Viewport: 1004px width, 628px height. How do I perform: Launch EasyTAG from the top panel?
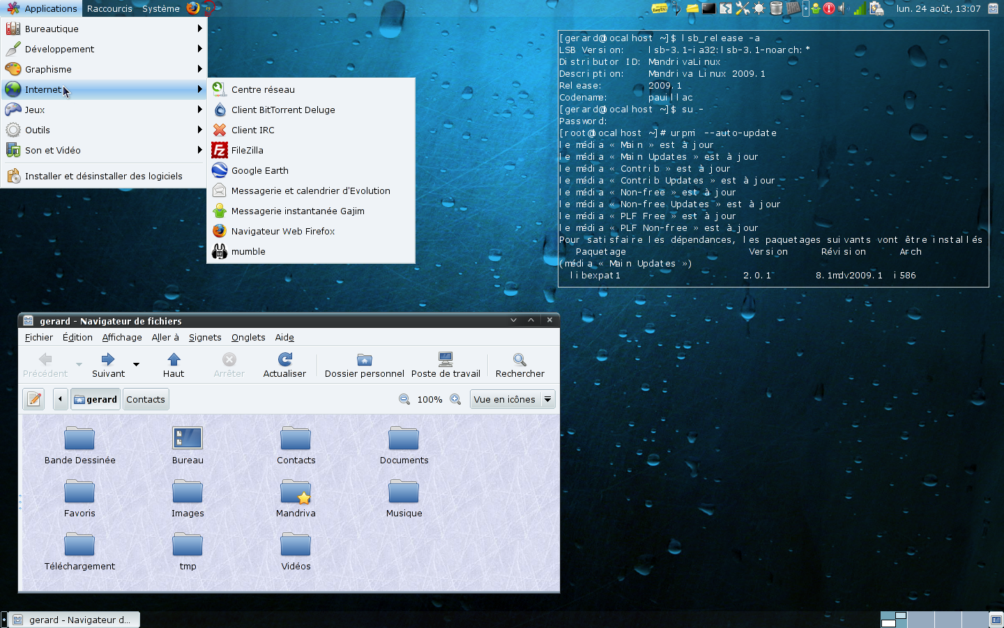tap(659, 8)
